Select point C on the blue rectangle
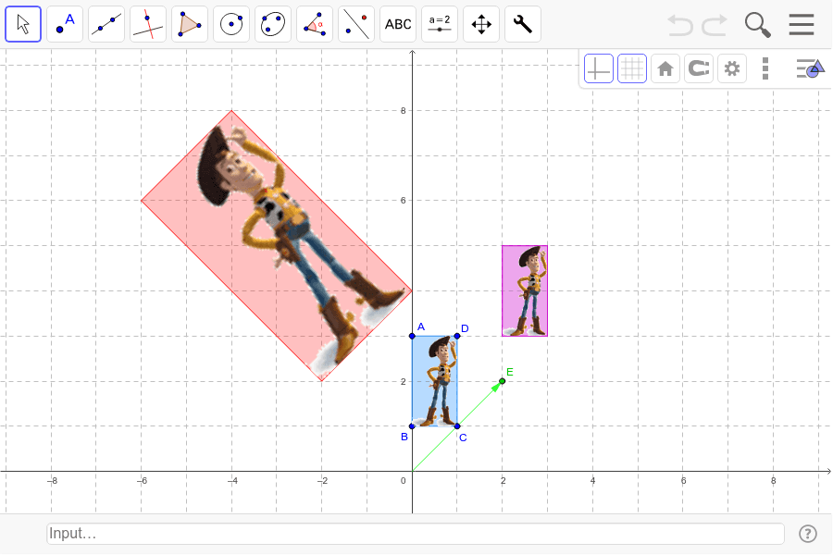Viewport: 833px width, 555px height. tap(457, 425)
